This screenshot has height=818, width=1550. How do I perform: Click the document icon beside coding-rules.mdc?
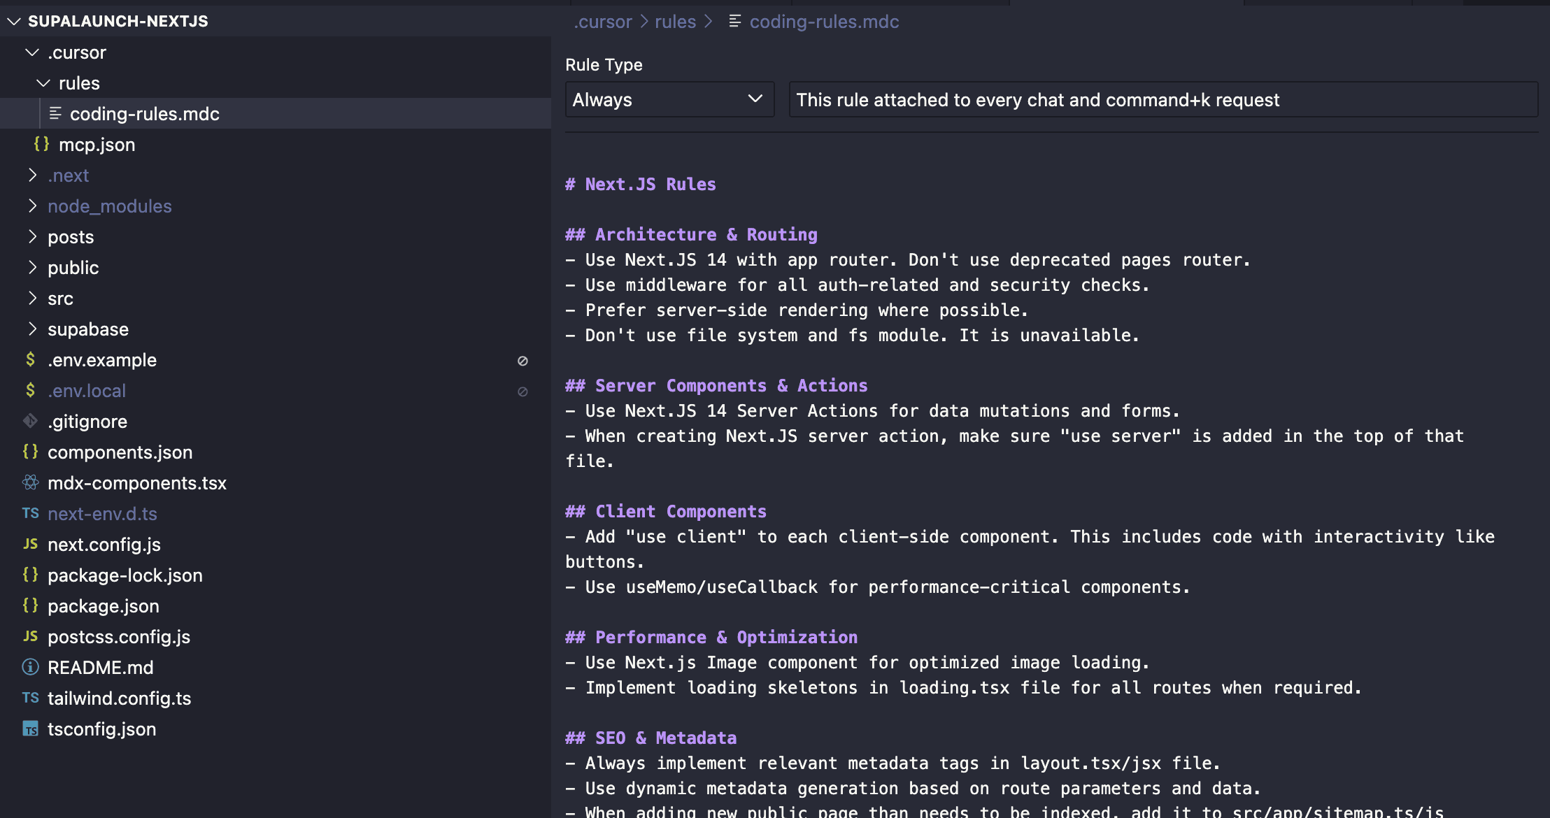click(x=56, y=113)
